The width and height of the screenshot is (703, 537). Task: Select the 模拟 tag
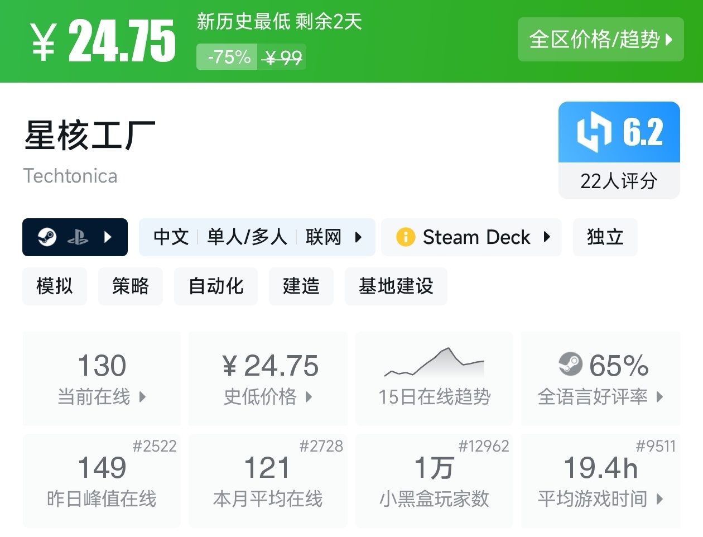55,286
